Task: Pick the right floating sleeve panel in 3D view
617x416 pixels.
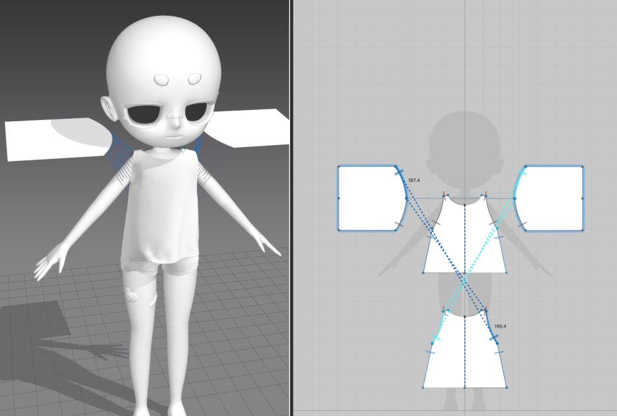Action: pyautogui.click(x=248, y=128)
